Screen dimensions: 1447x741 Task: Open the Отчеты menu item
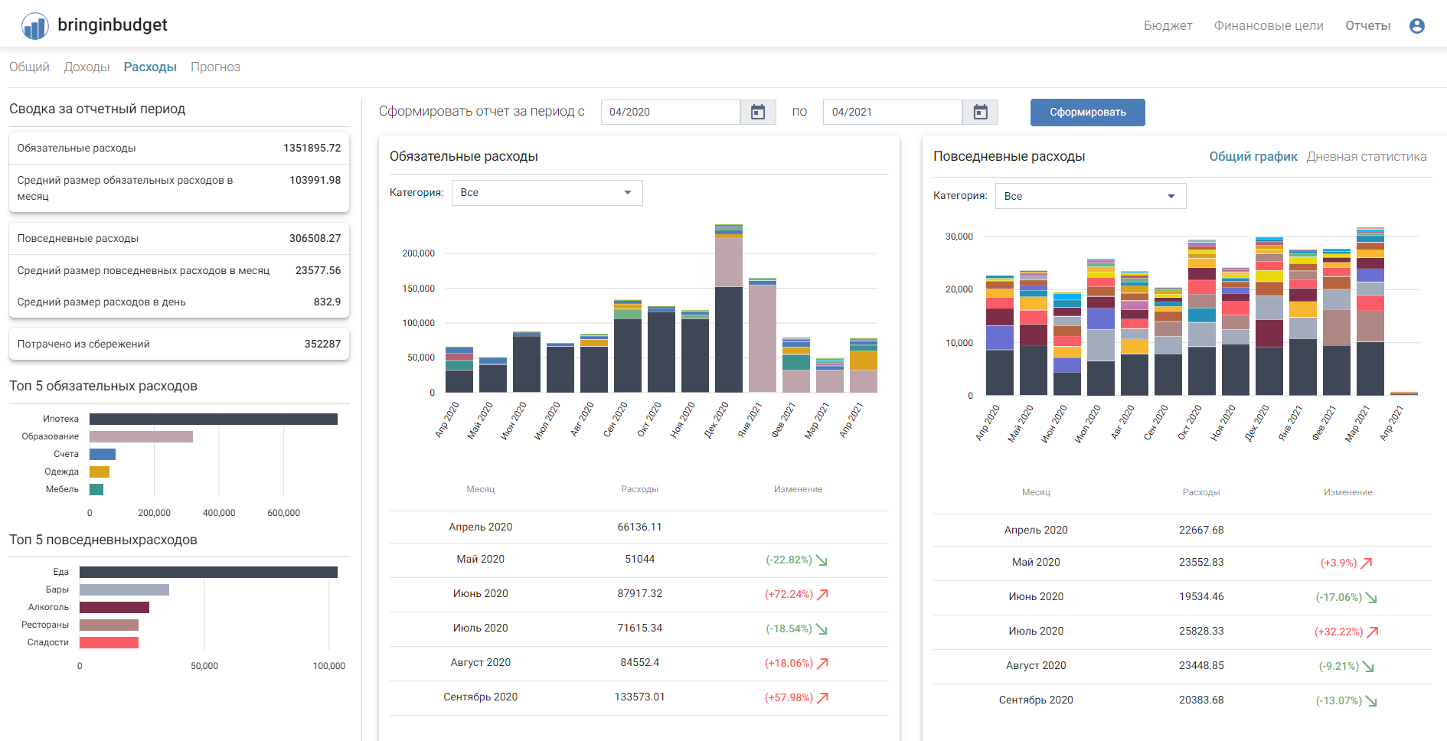coord(1368,26)
